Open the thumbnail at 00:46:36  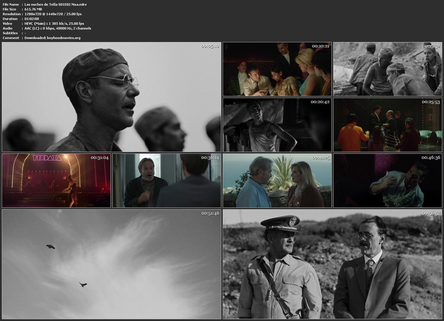point(388,181)
